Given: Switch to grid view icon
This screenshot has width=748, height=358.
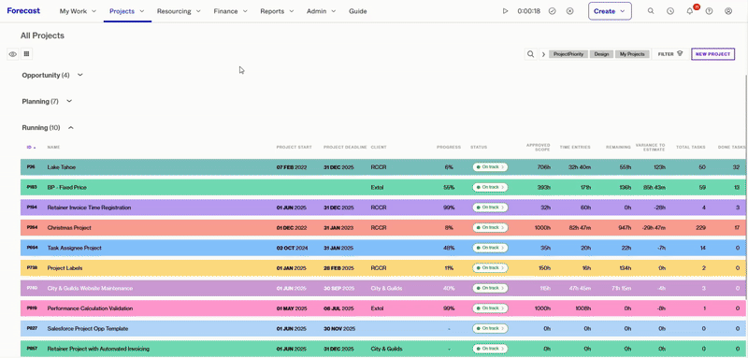Looking at the screenshot, I should pos(27,54).
